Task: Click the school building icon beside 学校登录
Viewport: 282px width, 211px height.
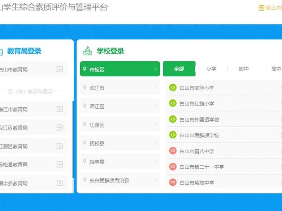Action: coord(87,51)
